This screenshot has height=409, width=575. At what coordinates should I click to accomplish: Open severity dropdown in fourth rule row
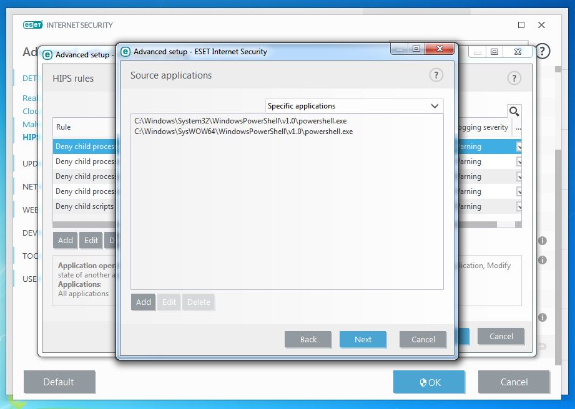(x=519, y=191)
